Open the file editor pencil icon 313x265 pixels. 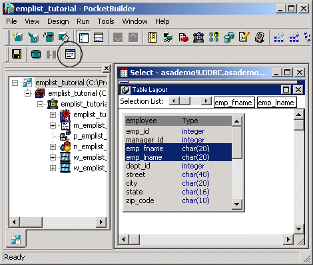pos(244,37)
